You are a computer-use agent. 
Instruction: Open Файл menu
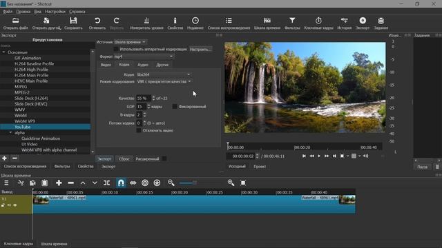(8, 12)
